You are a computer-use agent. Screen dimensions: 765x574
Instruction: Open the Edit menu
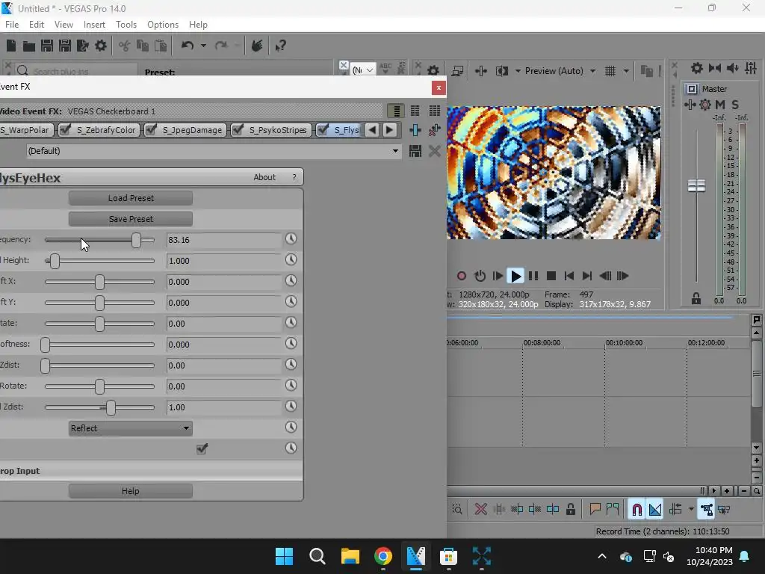click(x=36, y=25)
